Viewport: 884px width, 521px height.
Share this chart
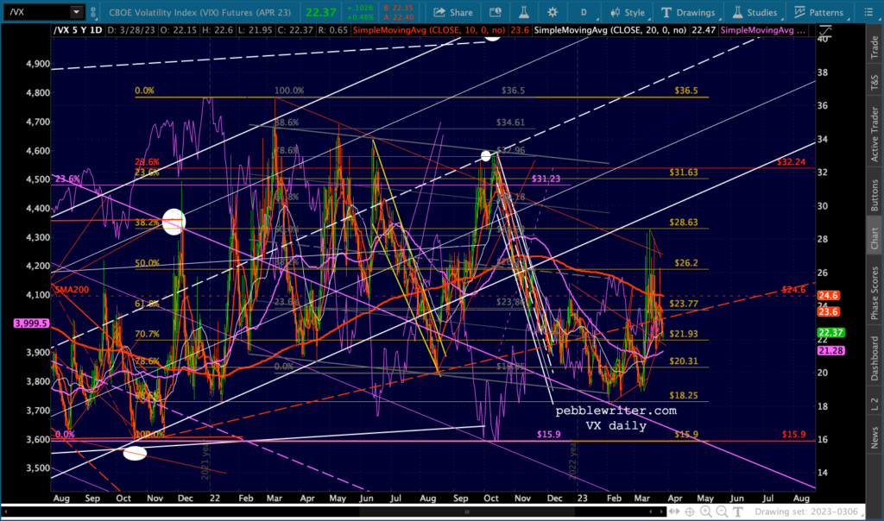(452, 12)
